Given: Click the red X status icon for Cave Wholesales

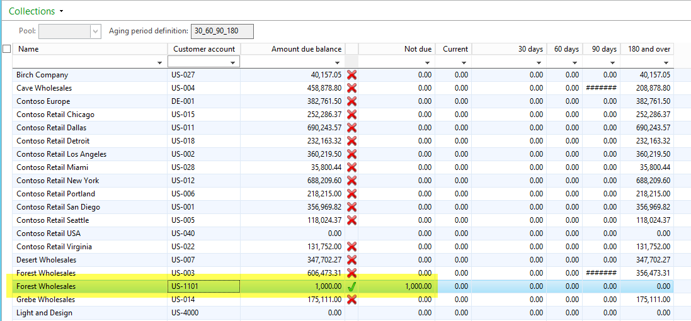Looking at the screenshot, I should click(352, 88).
